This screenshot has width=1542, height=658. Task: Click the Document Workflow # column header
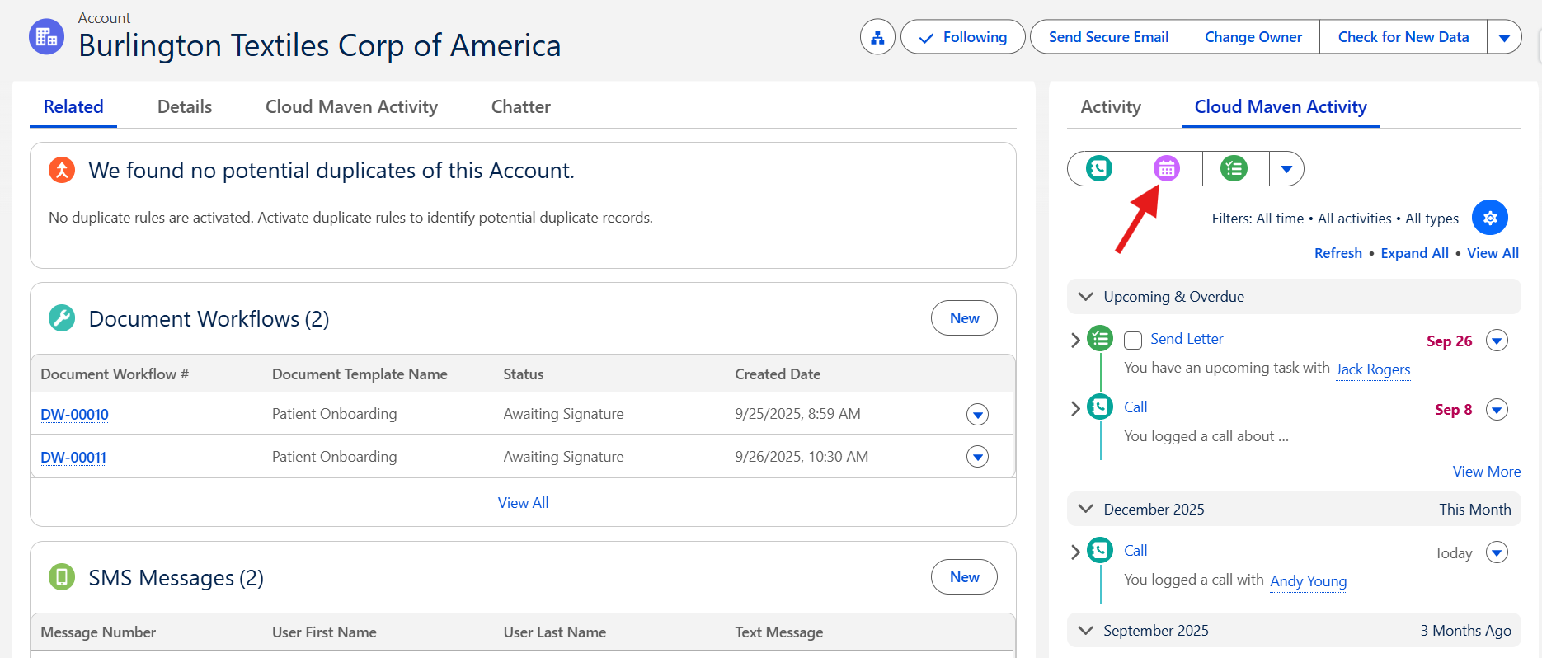pos(115,374)
